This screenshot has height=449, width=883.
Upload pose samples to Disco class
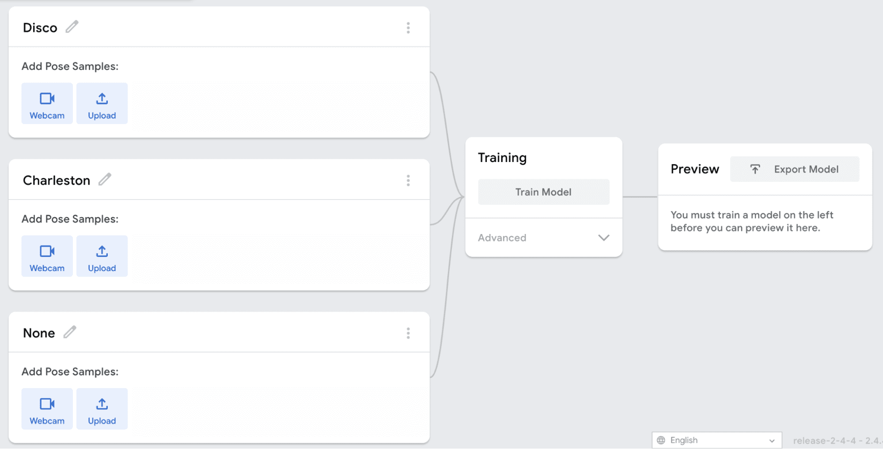102,104
